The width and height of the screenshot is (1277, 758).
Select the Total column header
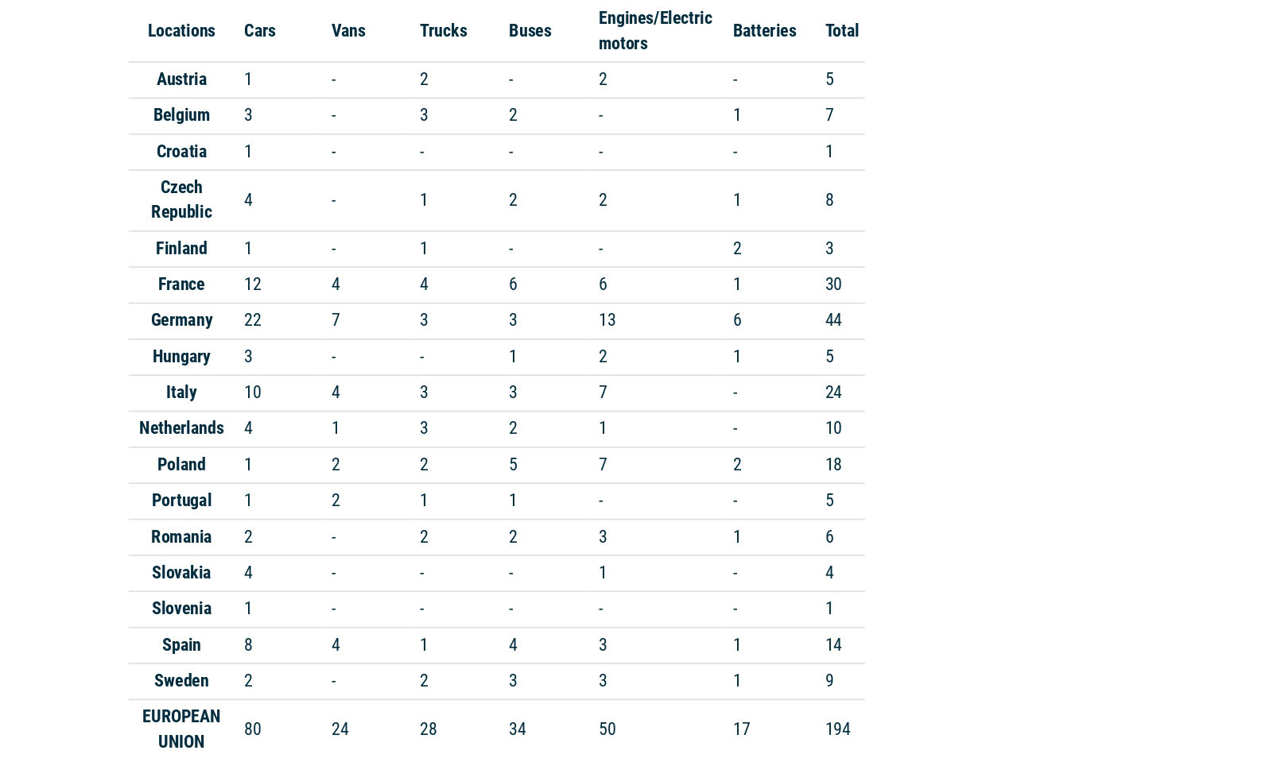click(x=842, y=30)
